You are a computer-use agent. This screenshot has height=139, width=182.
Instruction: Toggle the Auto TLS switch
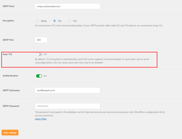tap(39, 54)
